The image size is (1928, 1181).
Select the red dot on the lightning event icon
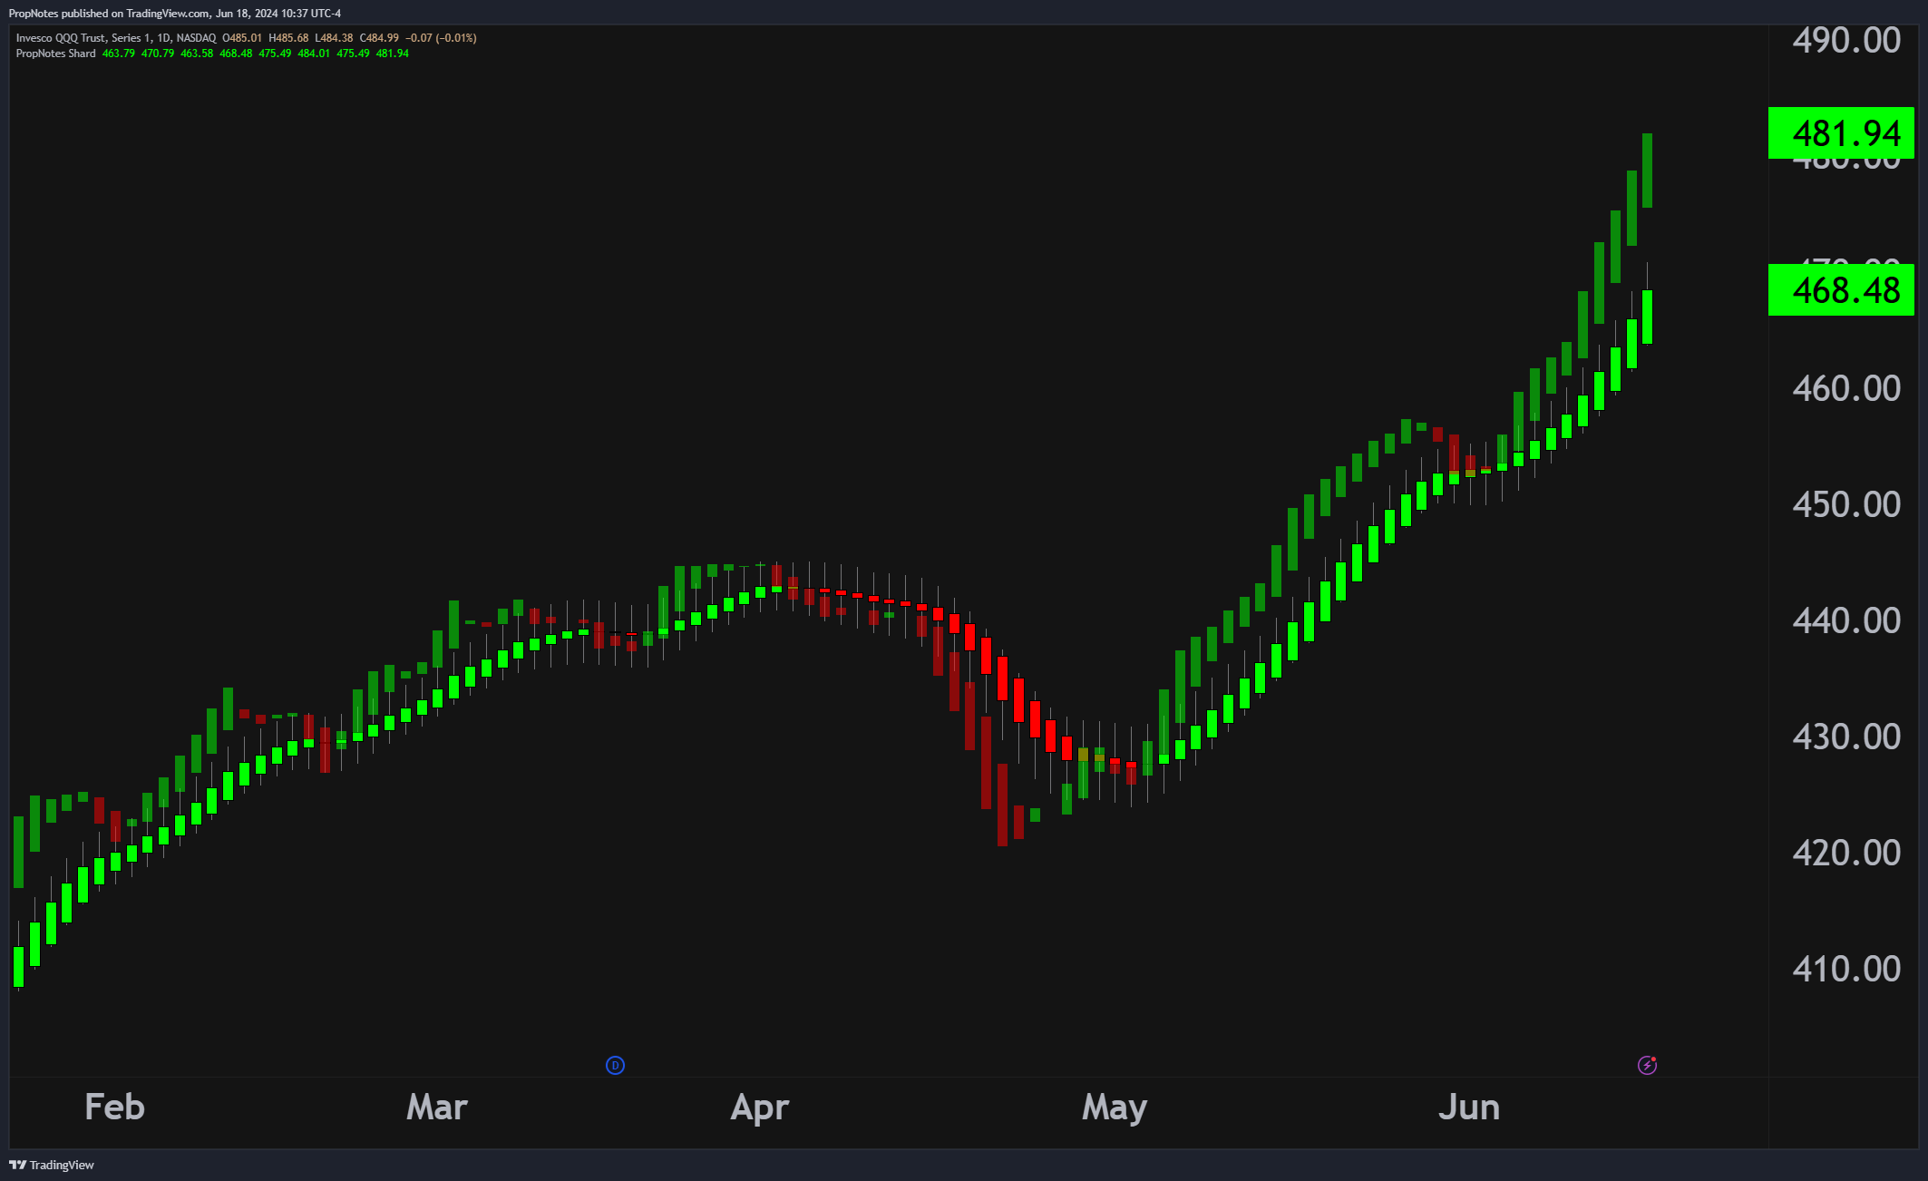[1653, 1059]
